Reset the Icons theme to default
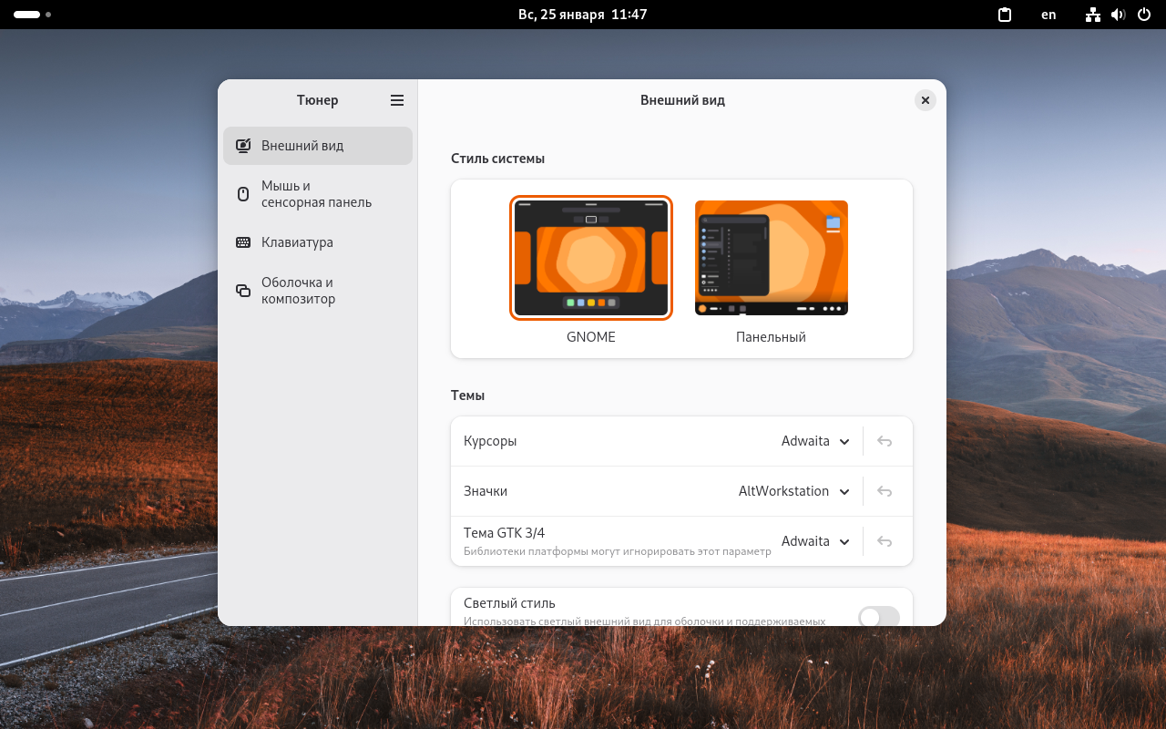 tap(884, 491)
